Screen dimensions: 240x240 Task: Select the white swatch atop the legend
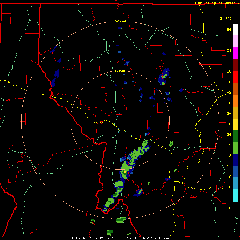(x=235, y=29)
